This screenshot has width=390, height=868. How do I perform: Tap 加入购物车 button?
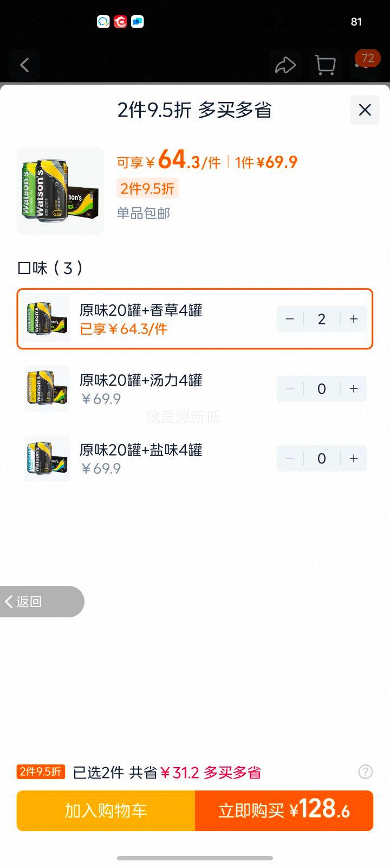point(106,810)
